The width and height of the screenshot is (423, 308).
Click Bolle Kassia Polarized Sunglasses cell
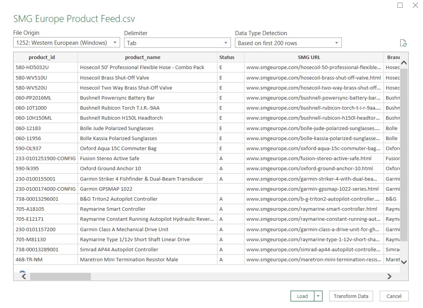pos(147,138)
